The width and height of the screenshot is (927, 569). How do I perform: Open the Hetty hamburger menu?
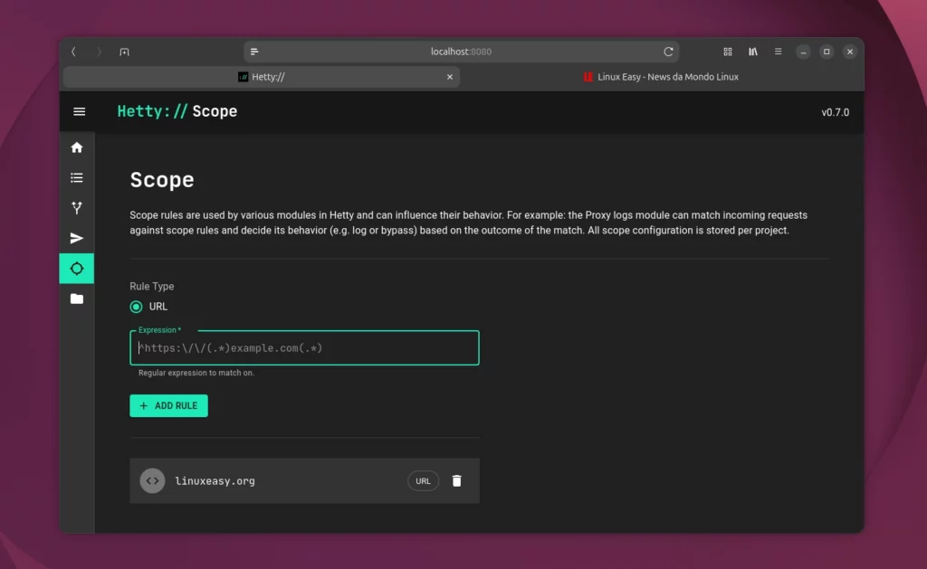tap(79, 111)
